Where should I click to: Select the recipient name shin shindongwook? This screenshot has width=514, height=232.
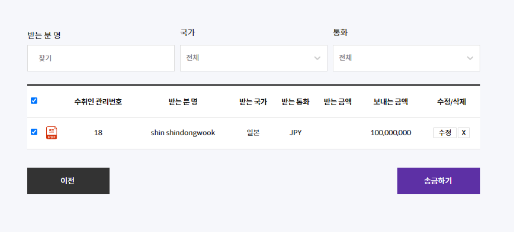point(183,133)
